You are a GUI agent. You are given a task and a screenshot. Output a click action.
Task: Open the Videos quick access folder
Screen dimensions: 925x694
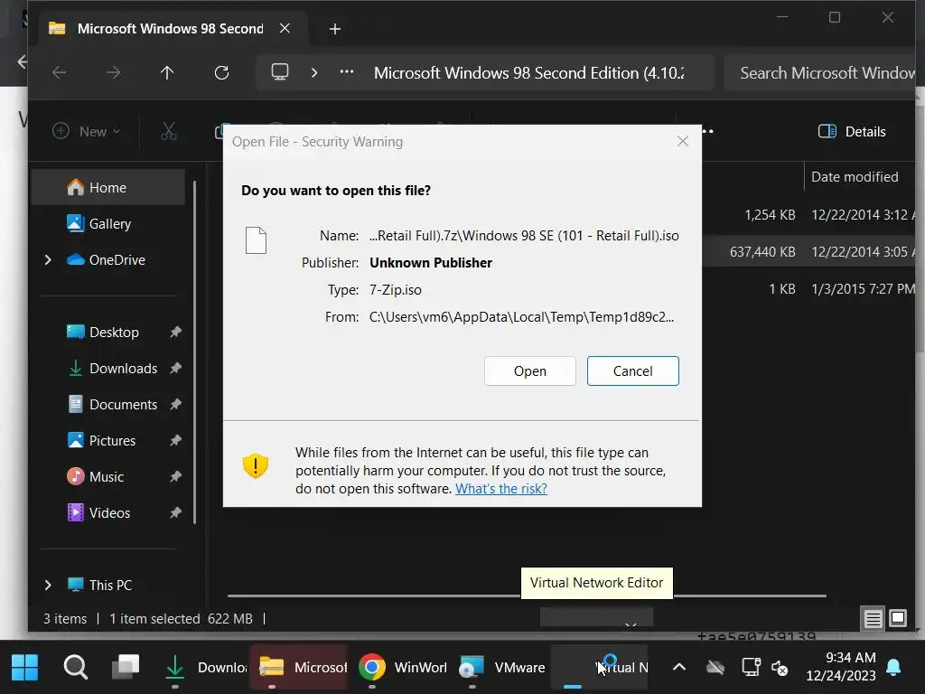tap(109, 513)
